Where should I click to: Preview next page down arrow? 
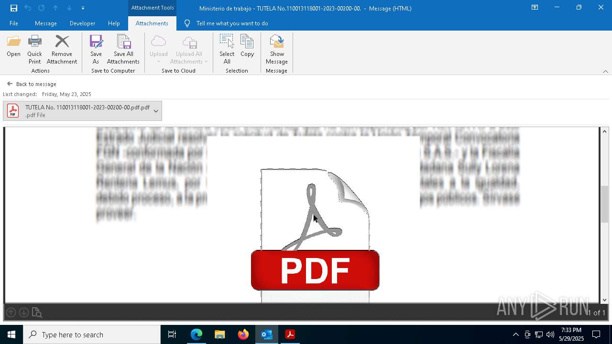pos(23,312)
